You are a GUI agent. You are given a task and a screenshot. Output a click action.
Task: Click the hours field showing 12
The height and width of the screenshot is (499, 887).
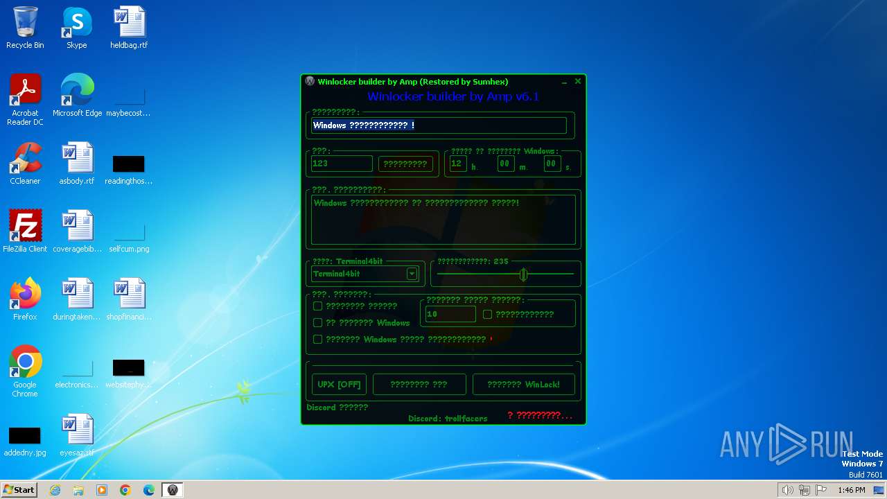(458, 164)
